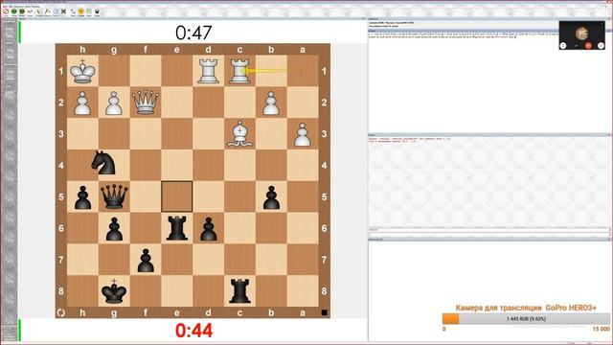Select the white rook on d1
The width and height of the screenshot is (613, 345).
(x=208, y=71)
